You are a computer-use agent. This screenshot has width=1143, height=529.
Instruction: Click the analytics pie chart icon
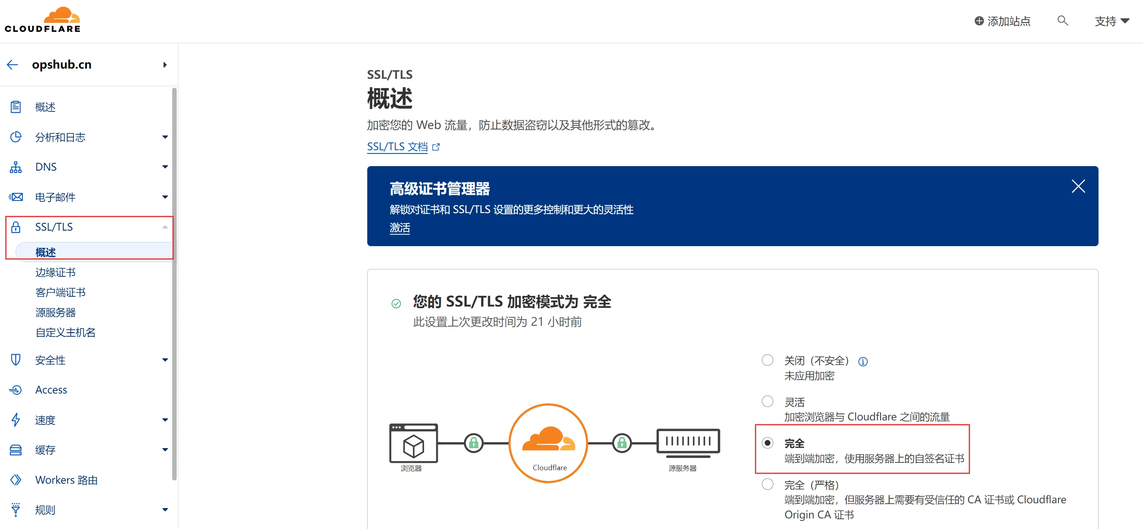pyautogui.click(x=16, y=137)
